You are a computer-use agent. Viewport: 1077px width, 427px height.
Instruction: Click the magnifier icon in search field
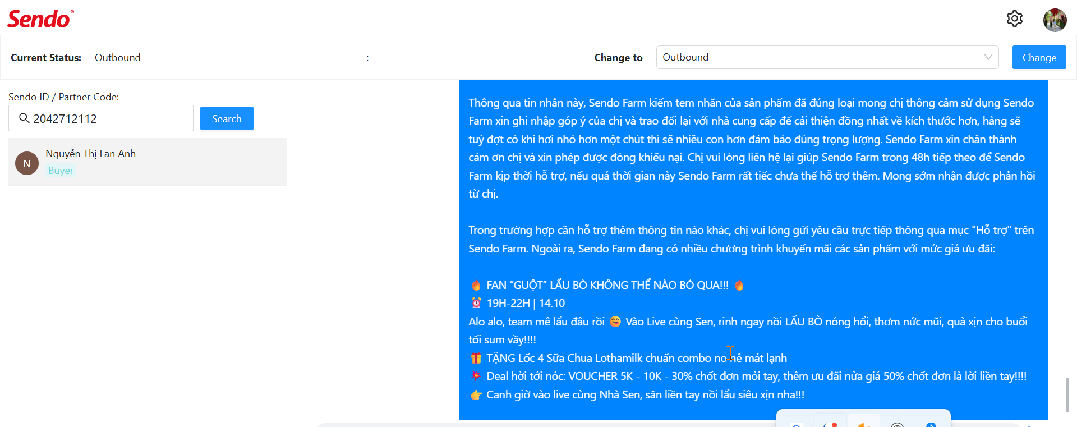tap(24, 118)
